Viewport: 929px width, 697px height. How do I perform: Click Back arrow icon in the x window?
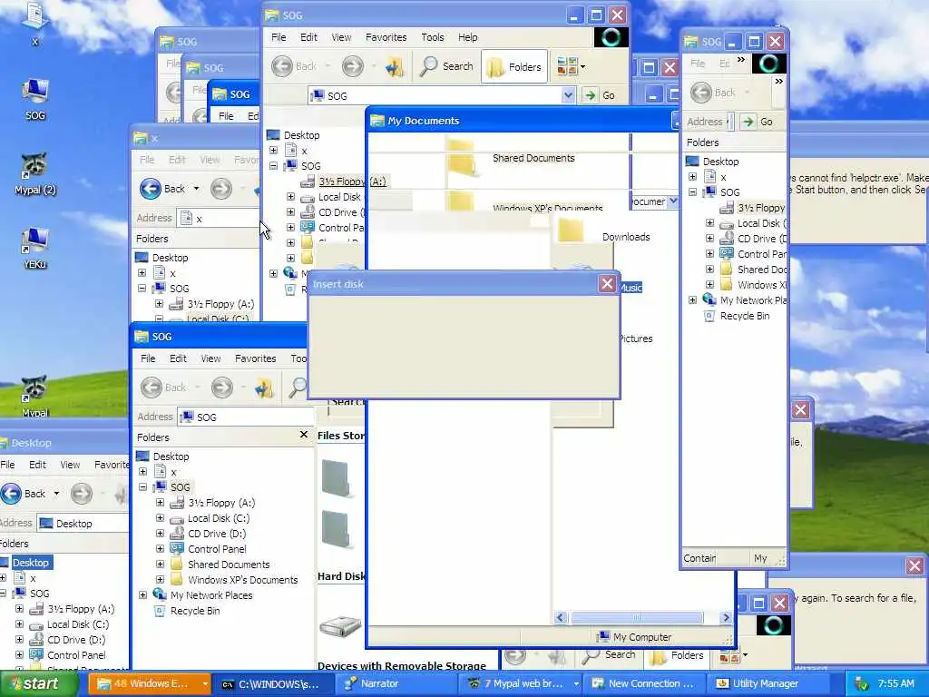pos(151,189)
